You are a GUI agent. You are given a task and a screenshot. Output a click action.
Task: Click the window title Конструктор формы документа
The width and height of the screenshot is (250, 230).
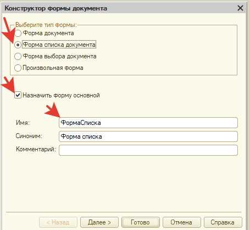tap(56, 8)
